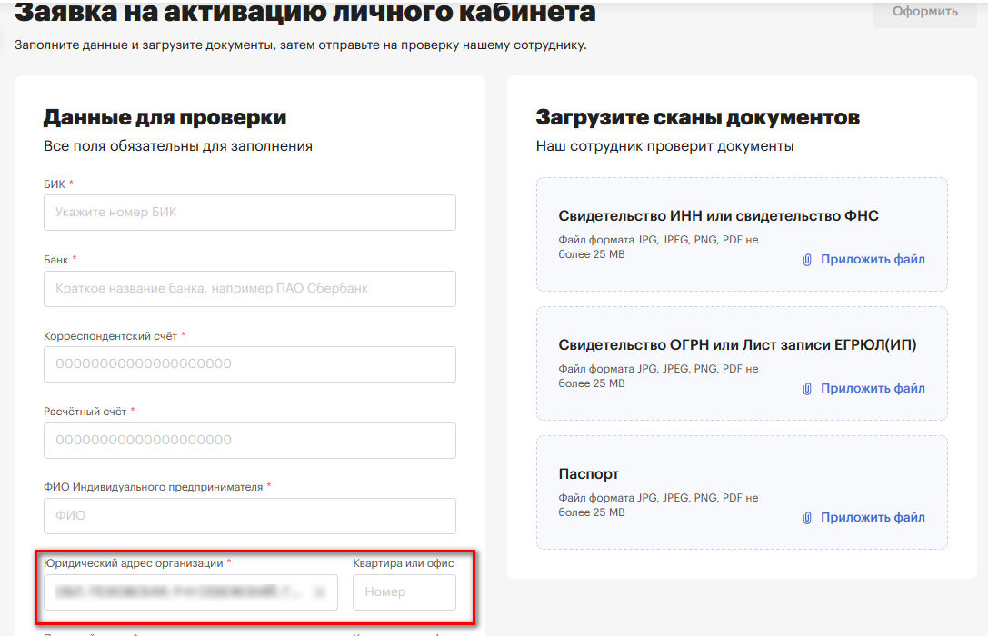This screenshot has width=988, height=636.
Task: Click the Данные для проверки heading
Action: click(165, 117)
